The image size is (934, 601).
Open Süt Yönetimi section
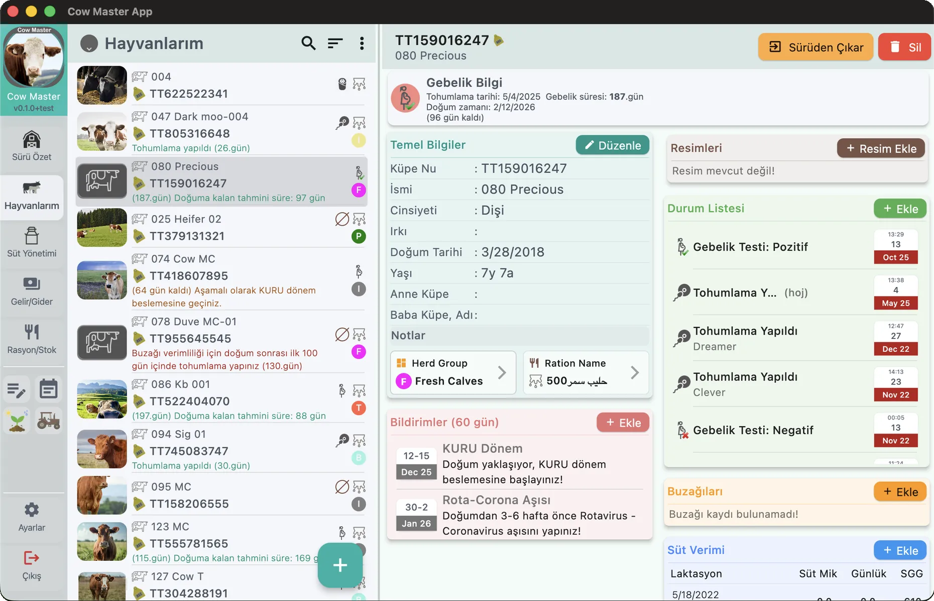[32, 243]
